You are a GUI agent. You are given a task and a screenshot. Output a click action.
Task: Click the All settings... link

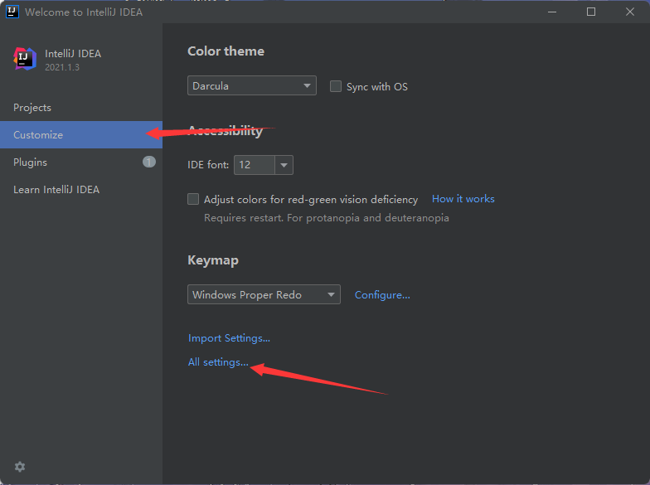(x=218, y=362)
